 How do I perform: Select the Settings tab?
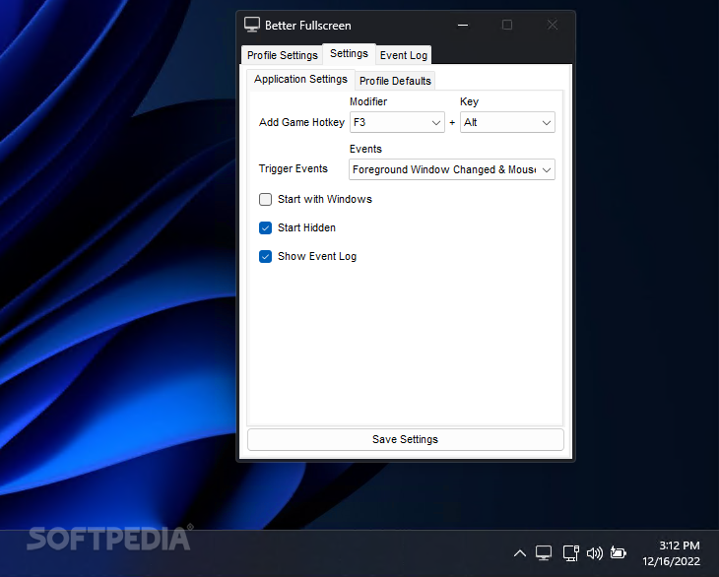(349, 53)
